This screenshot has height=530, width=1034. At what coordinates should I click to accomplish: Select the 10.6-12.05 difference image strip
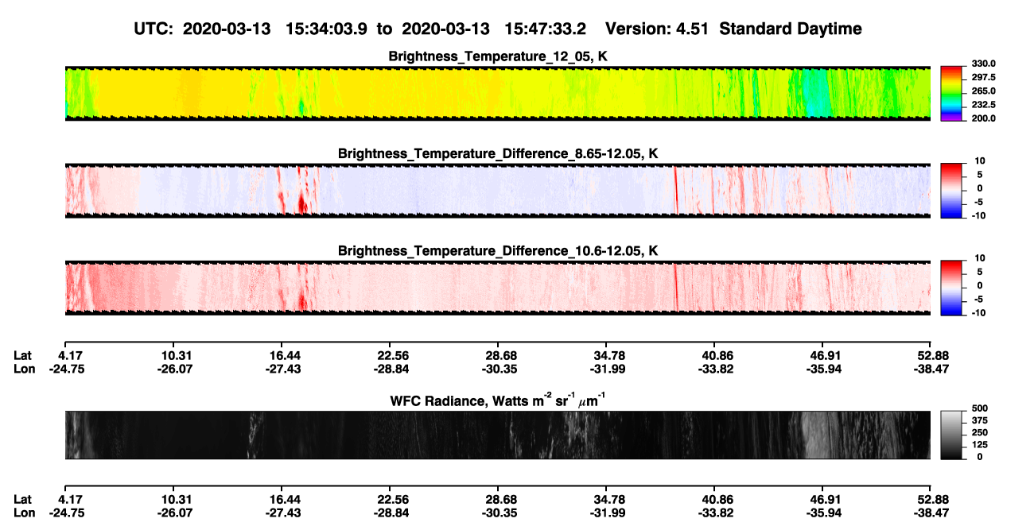pos(498,288)
